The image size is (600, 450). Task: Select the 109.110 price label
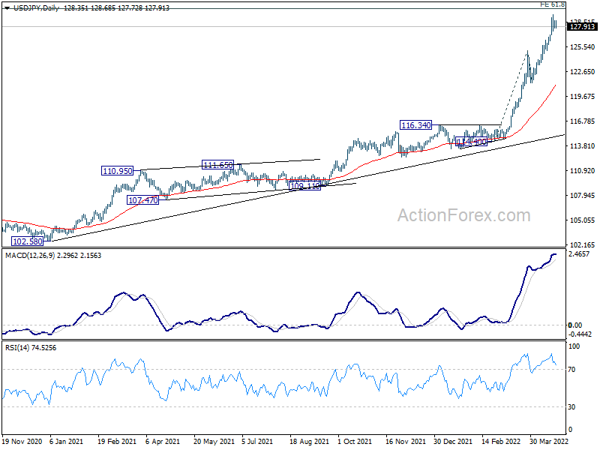coord(305,186)
